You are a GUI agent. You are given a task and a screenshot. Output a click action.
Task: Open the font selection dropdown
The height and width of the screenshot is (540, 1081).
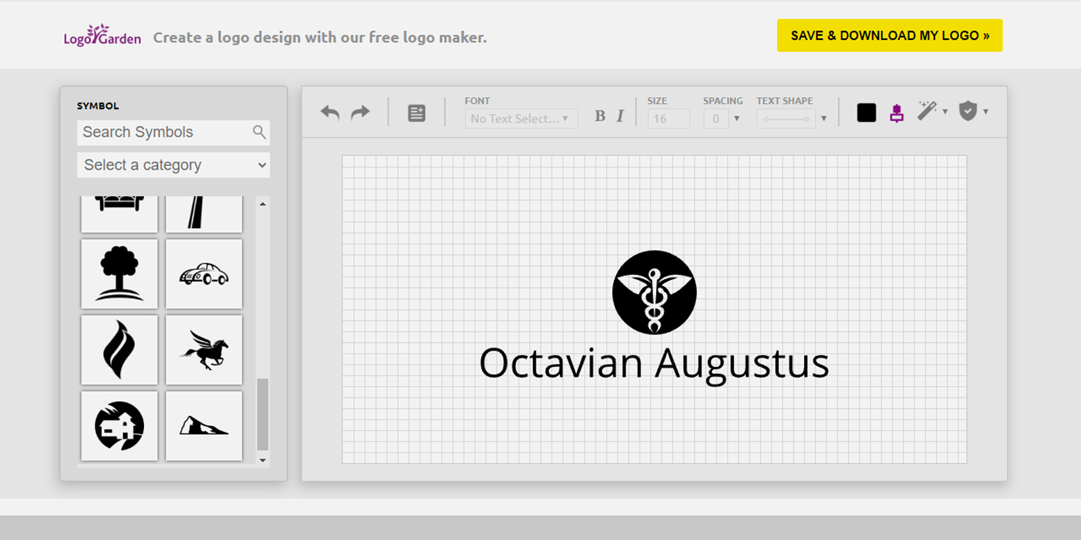[521, 119]
